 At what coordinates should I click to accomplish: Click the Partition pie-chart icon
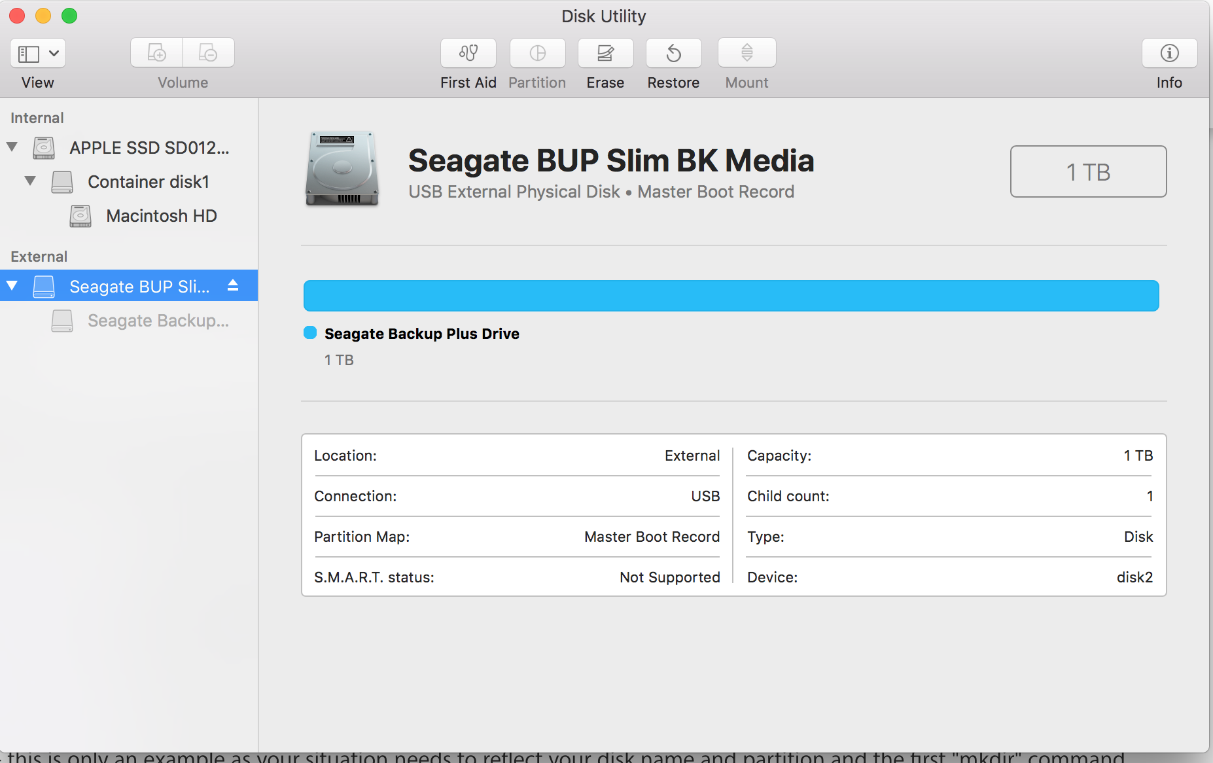pos(538,53)
